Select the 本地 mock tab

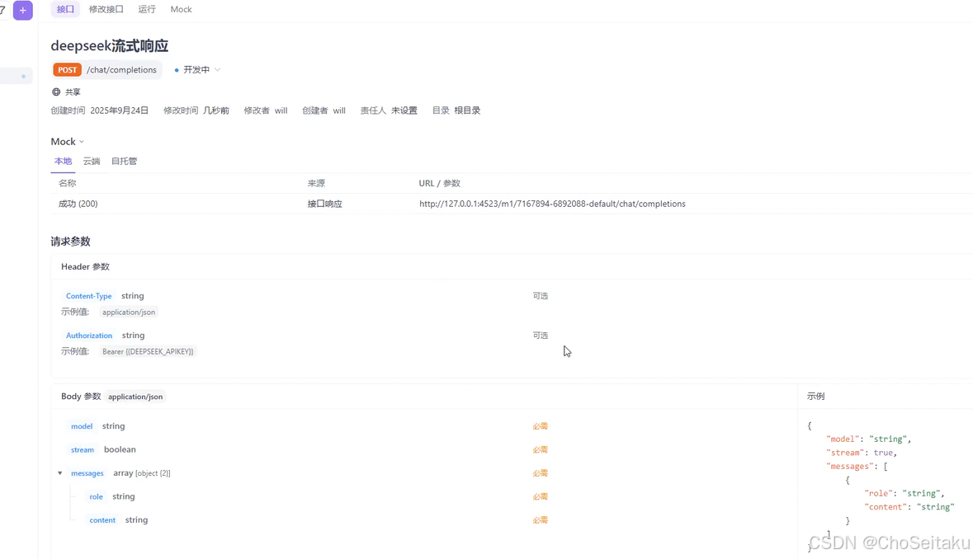tap(63, 161)
